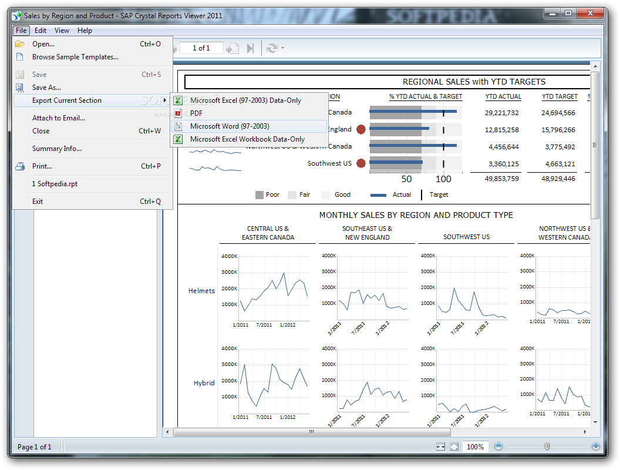Click the 100% zoom level field
620x470 pixels.
click(x=476, y=446)
